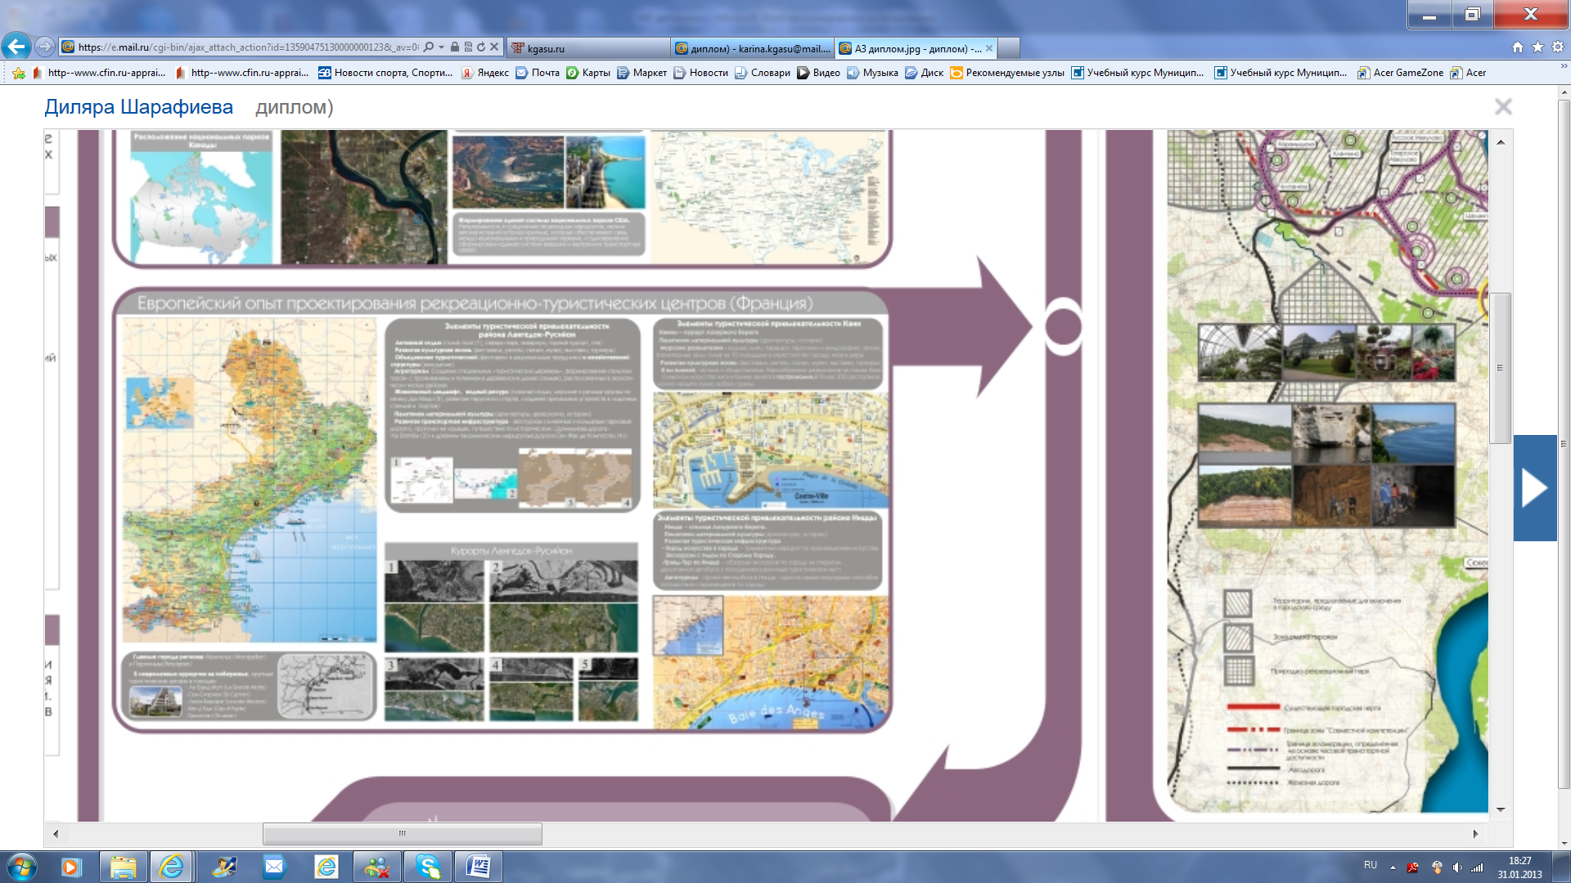The width and height of the screenshot is (1571, 883).
Task: Click the security lock icon in address bar
Action: point(455,47)
